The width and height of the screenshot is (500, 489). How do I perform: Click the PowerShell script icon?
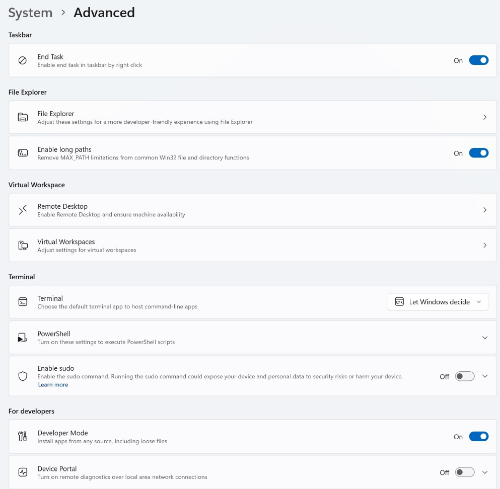[x=23, y=338]
